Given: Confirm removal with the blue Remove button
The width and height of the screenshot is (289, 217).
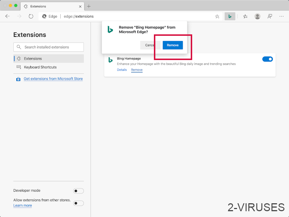Looking at the screenshot, I should [x=173, y=45].
